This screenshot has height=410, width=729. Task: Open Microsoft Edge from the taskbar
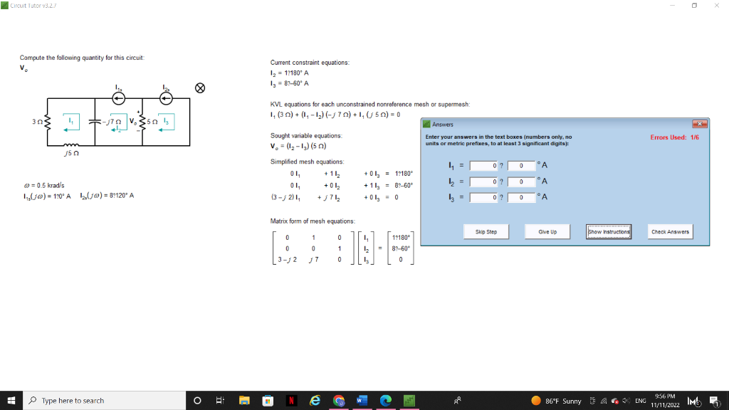(x=385, y=399)
